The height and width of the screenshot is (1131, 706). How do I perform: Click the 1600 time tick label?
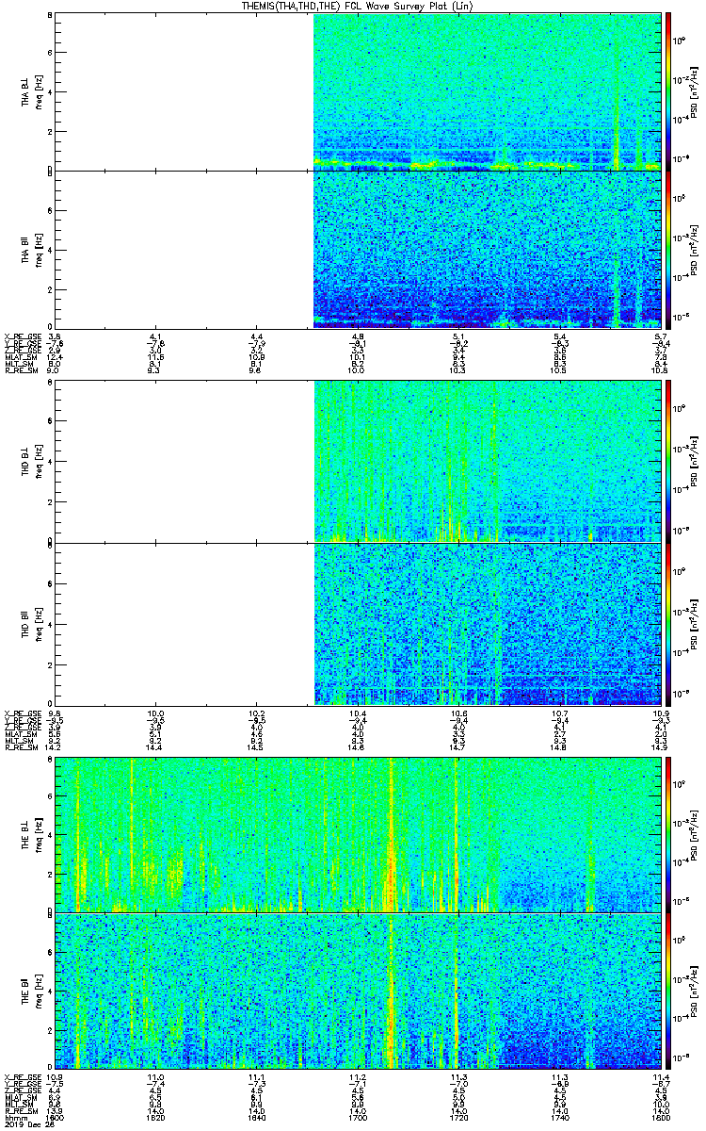[55, 1116]
